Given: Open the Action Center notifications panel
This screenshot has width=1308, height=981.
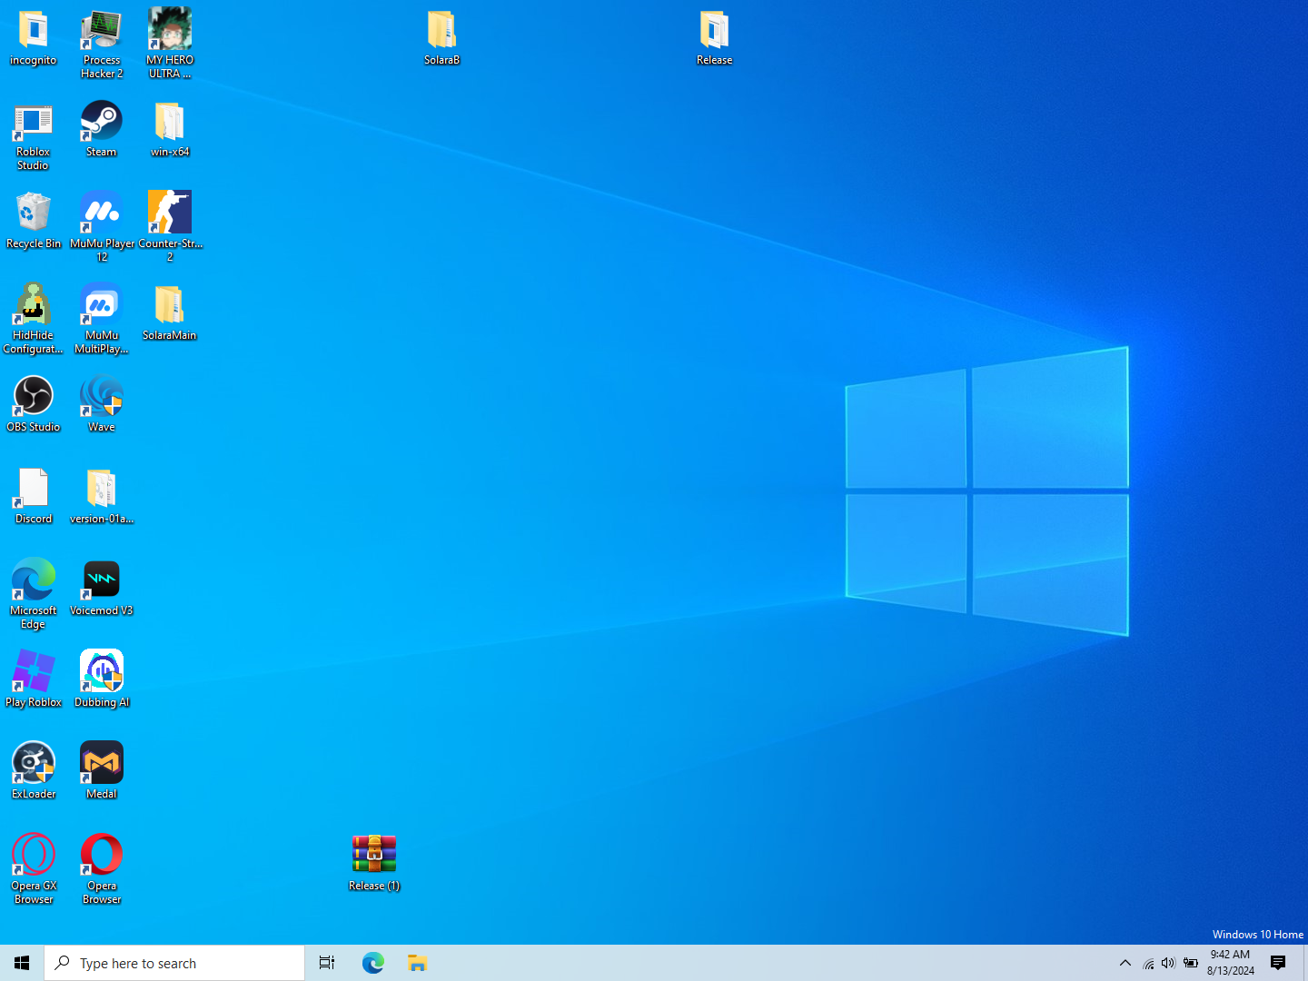Looking at the screenshot, I should (1278, 963).
